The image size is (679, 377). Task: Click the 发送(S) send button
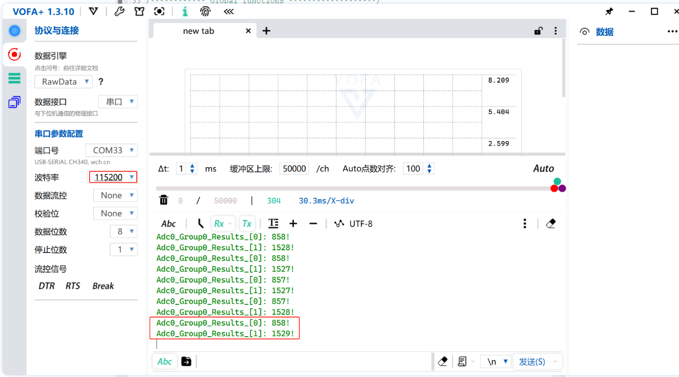(532, 362)
